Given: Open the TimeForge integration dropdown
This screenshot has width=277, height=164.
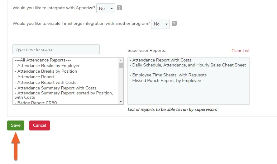Looking at the screenshot, I should coord(160,24).
